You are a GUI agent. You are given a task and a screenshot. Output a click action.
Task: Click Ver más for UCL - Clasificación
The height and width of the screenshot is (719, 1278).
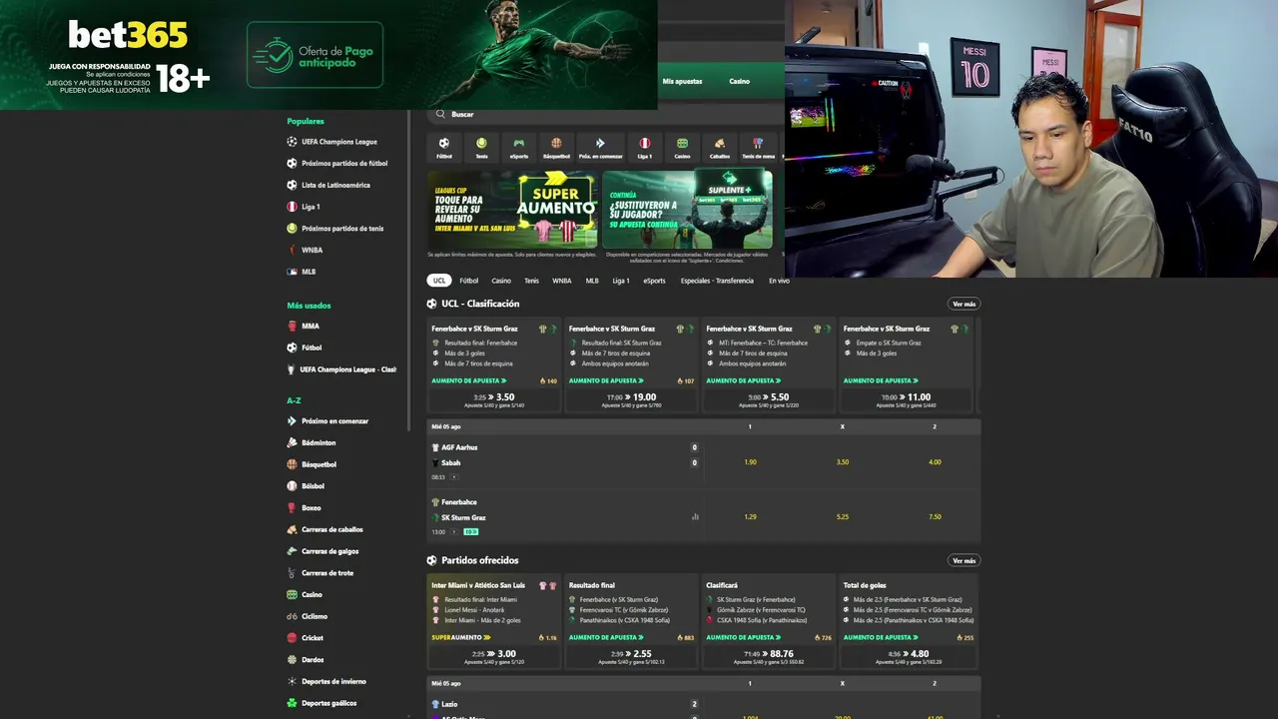click(963, 304)
